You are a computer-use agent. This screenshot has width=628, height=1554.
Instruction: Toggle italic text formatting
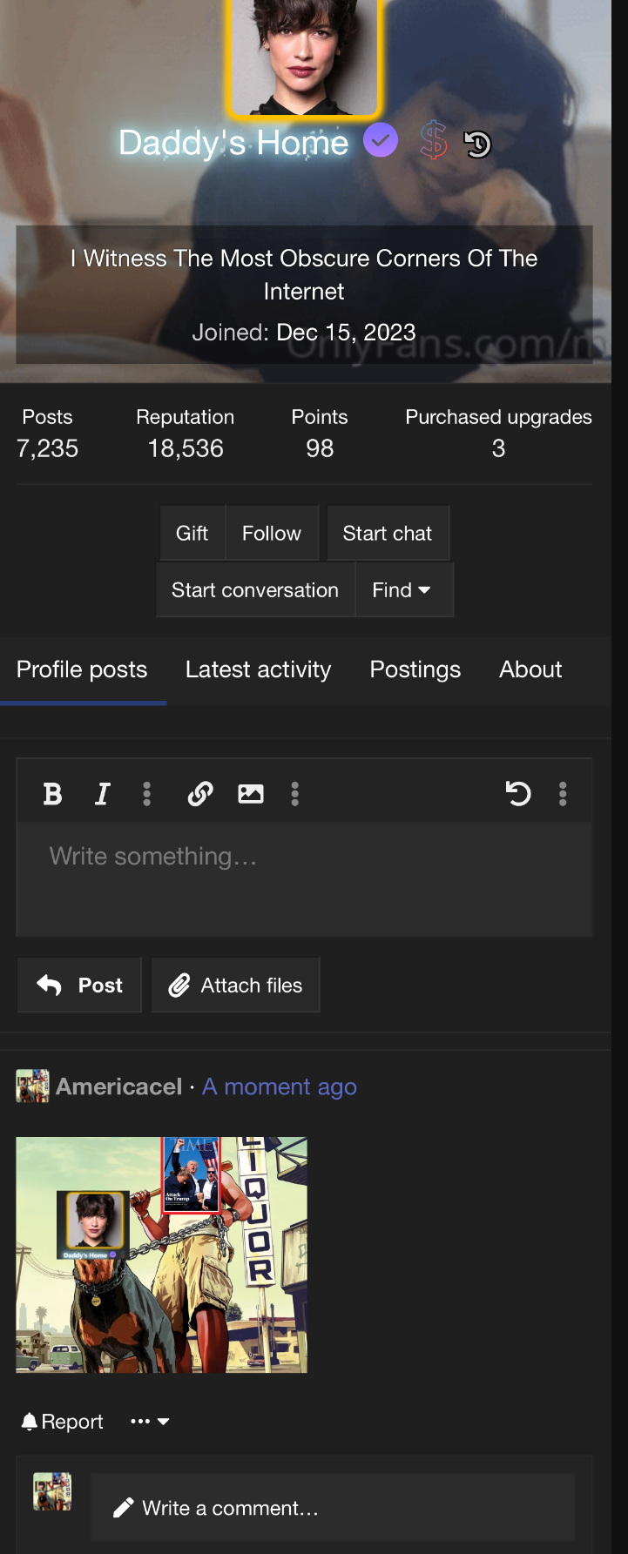pyautogui.click(x=102, y=793)
